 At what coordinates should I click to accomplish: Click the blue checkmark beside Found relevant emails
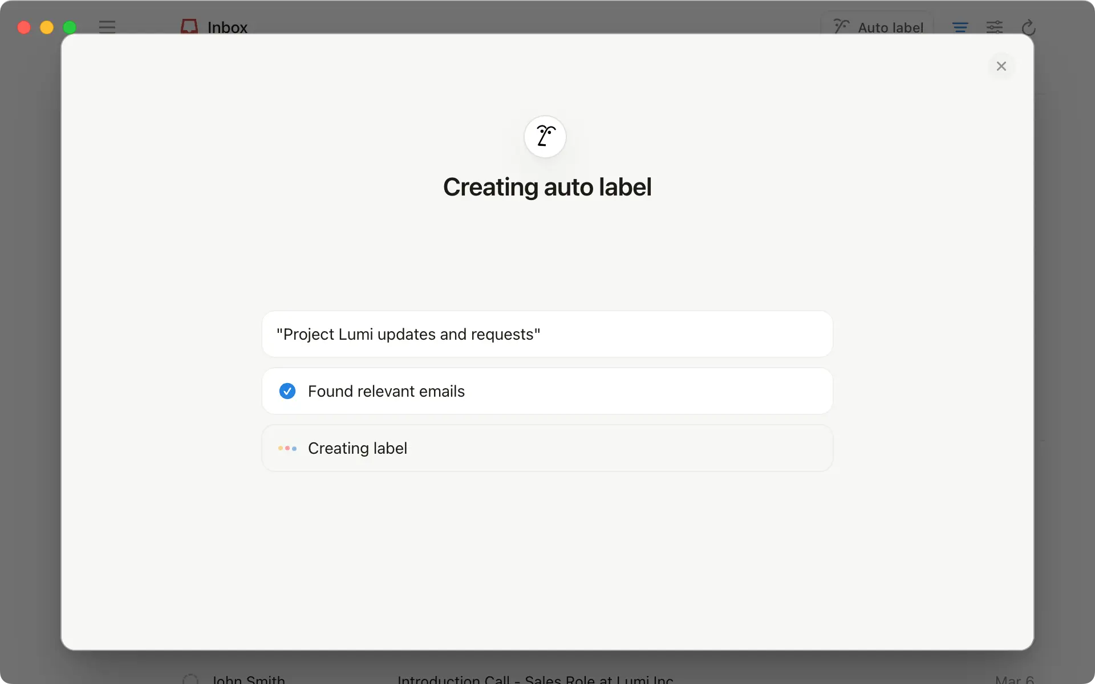tap(287, 391)
